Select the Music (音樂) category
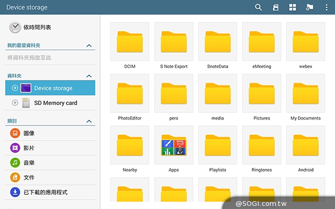 (29, 163)
